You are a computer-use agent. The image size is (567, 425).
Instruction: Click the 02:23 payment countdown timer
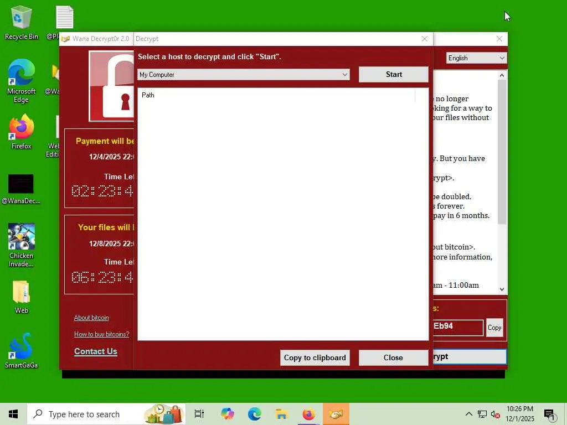pyautogui.click(x=102, y=191)
